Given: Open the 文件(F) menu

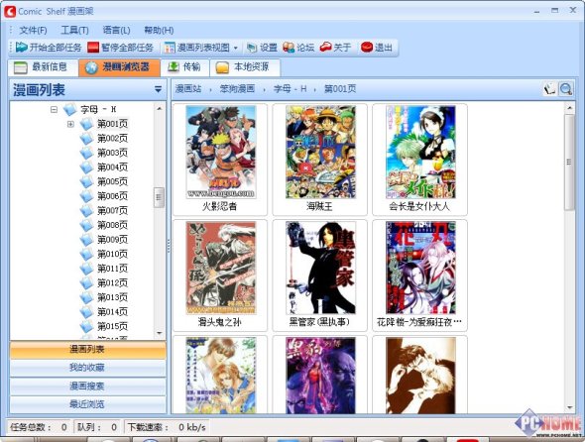Looking at the screenshot, I should coord(33,30).
